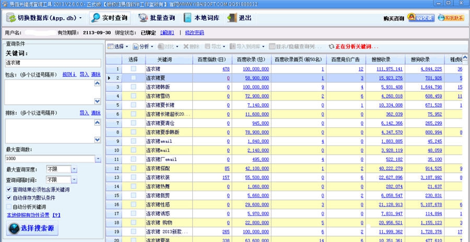Check the box for row 连衣裙搭配
470x242 pixels.
coord(133,168)
